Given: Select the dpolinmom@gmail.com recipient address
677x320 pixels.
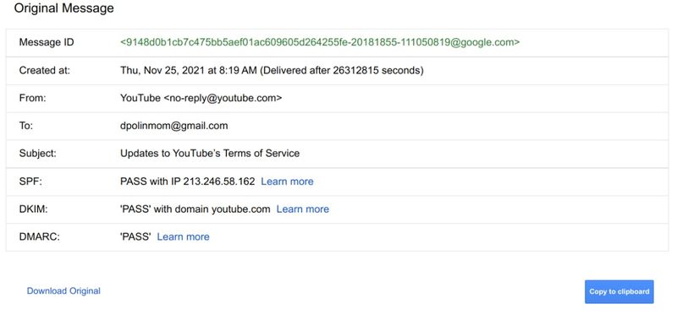Looking at the screenshot, I should click(174, 126).
